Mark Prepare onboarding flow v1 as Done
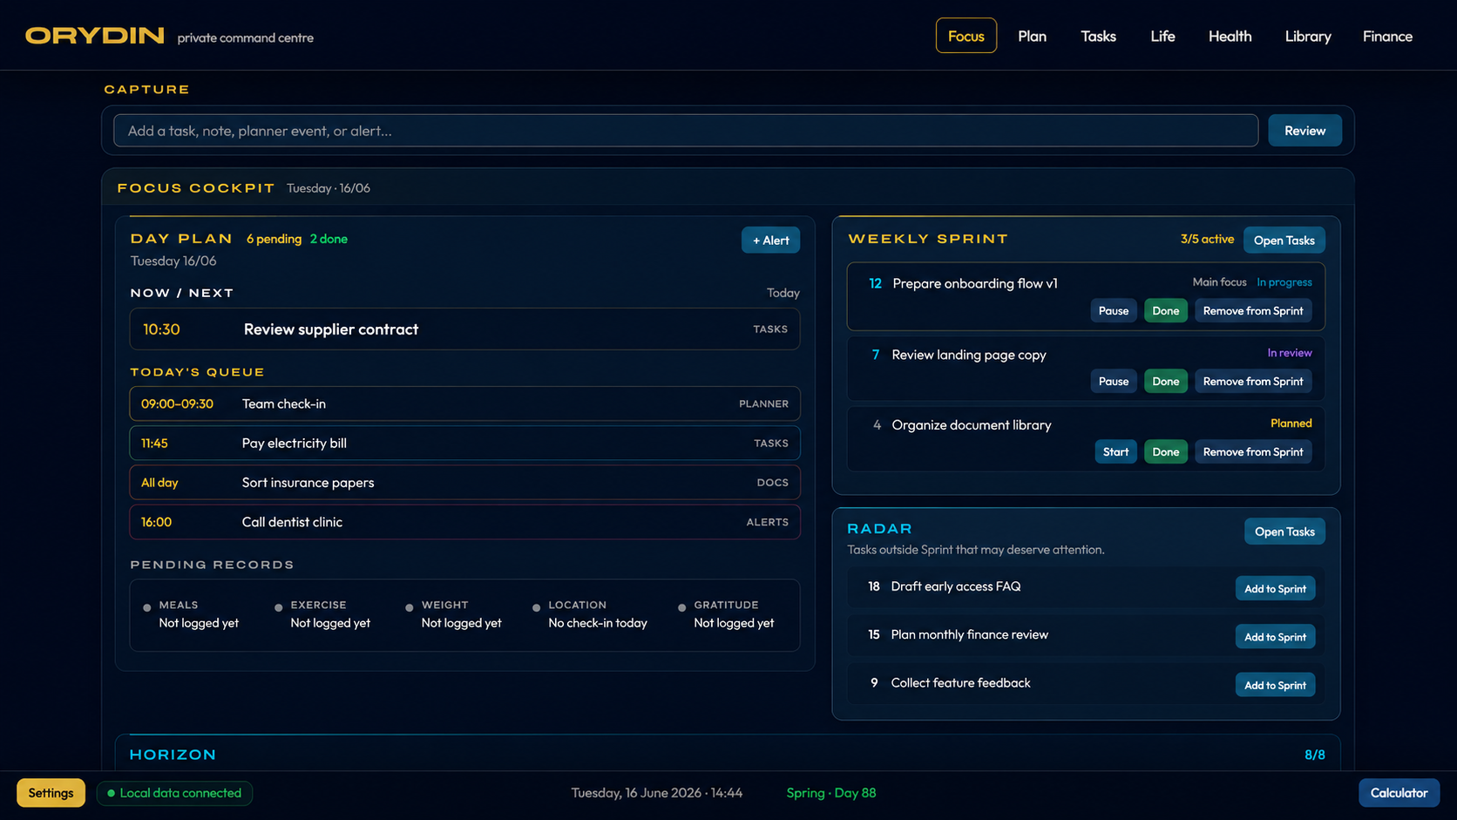This screenshot has width=1457, height=820. coord(1165,311)
